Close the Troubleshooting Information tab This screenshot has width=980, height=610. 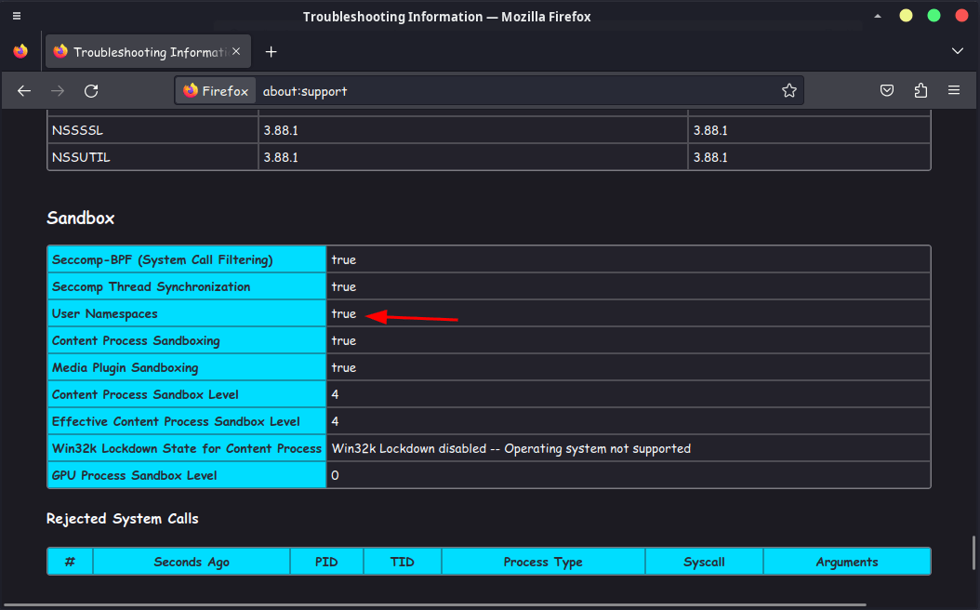(236, 51)
